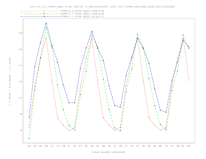Click x-axis tick label 45
The width and height of the screenshot is (206, 159).
tap(115, 146)
